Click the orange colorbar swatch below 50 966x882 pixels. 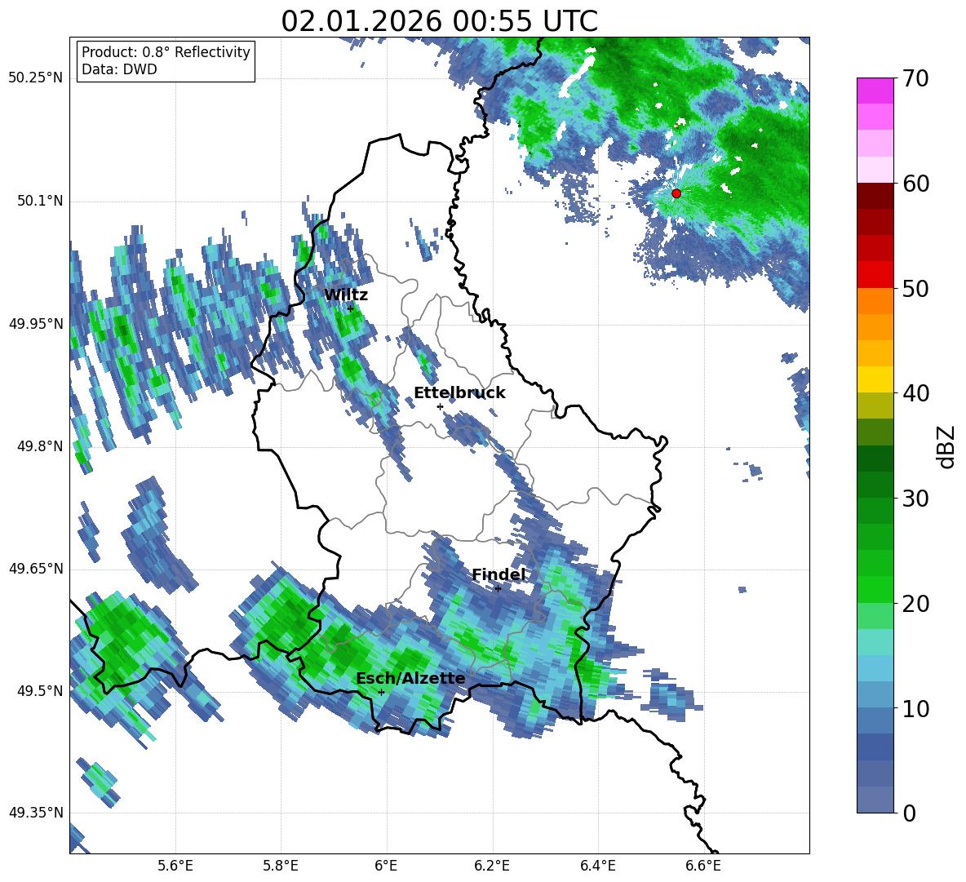(x=875, y=301)
